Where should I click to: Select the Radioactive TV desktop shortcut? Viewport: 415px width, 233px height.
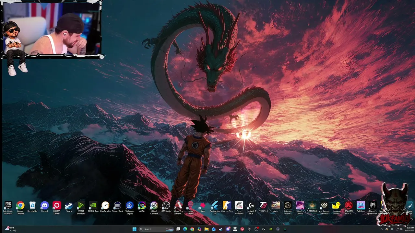(x=215, y=207)
